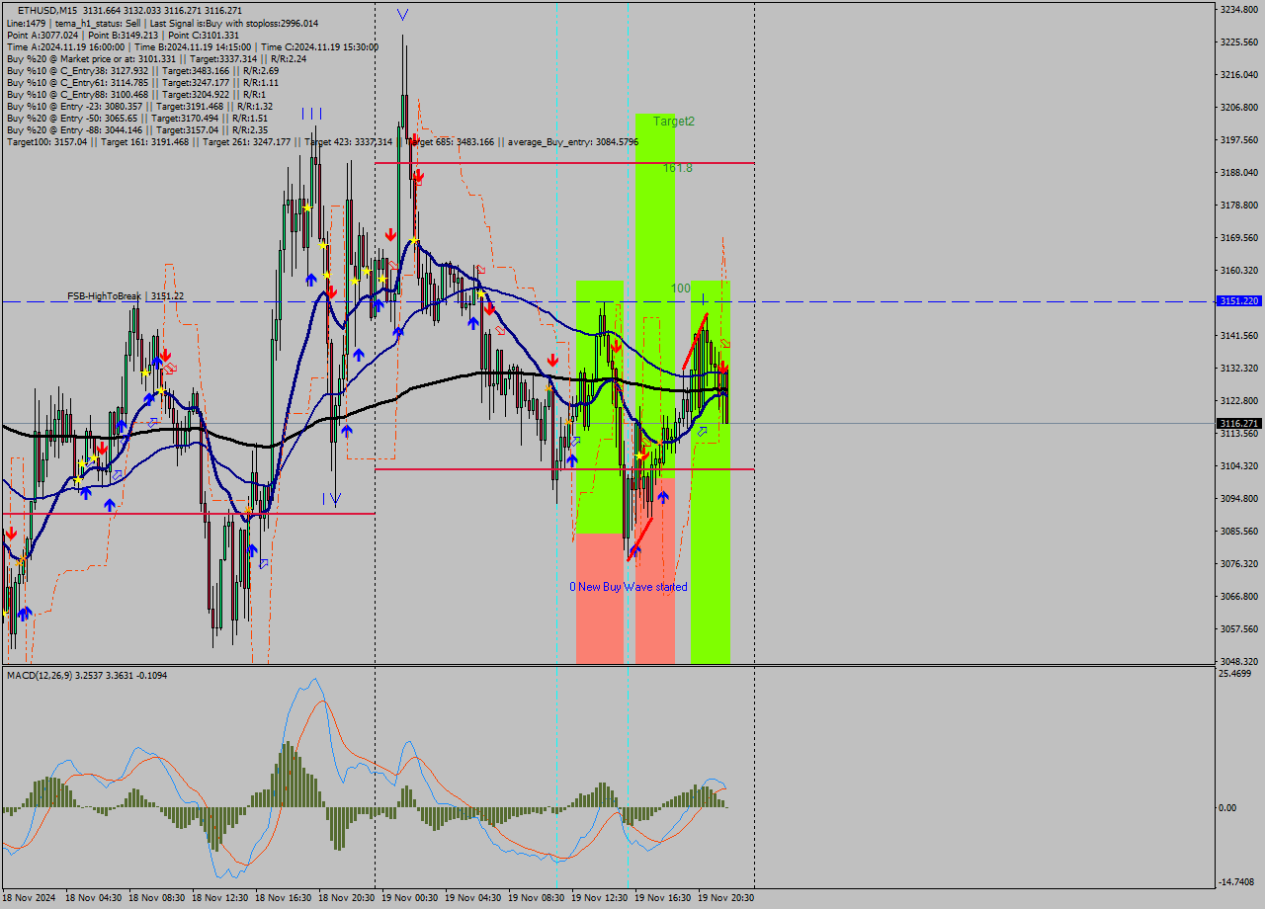Click '19 Nov 08:30' on the time axis
Screen dimensions: 1265x909
pyautogui.click(x=537, y=898)
